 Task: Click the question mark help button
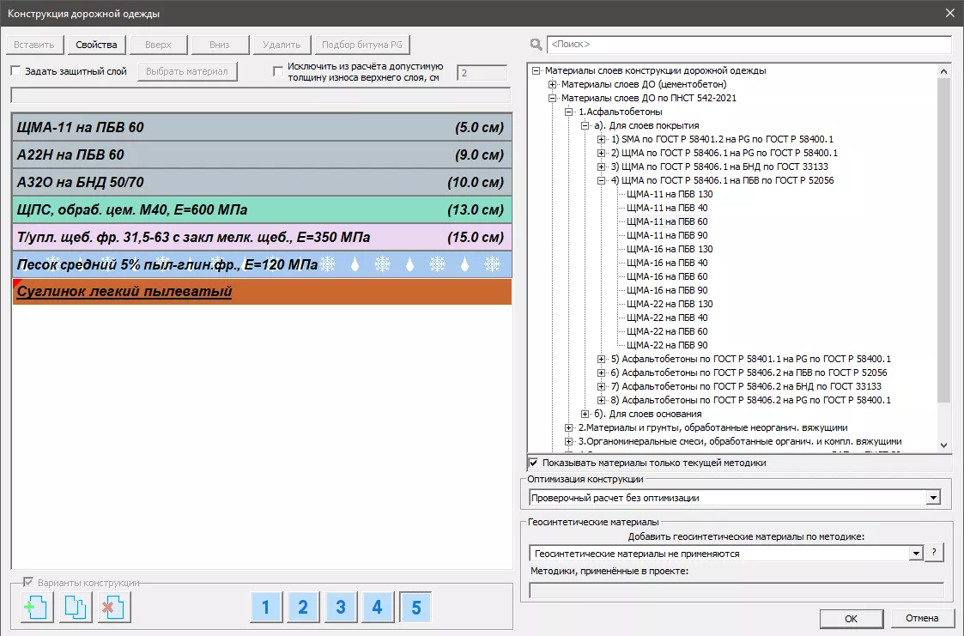coord(934,554)
